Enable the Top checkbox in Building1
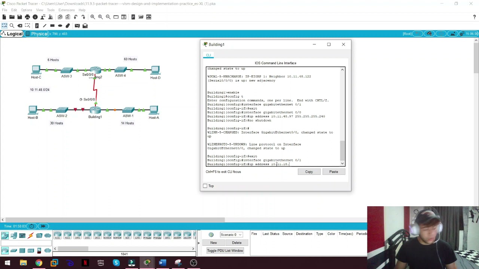 [205, 186]
